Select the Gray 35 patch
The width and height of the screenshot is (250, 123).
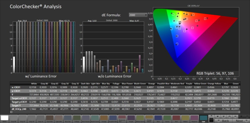(41, 119)
